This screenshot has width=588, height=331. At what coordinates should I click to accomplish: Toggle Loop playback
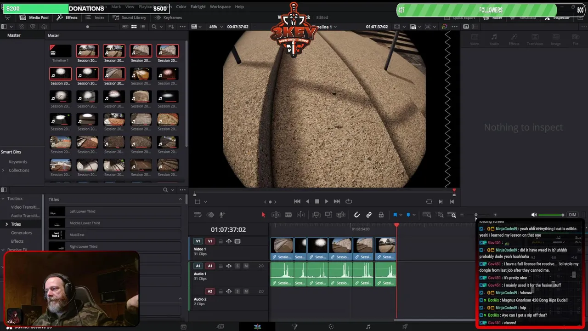point(349,201)
